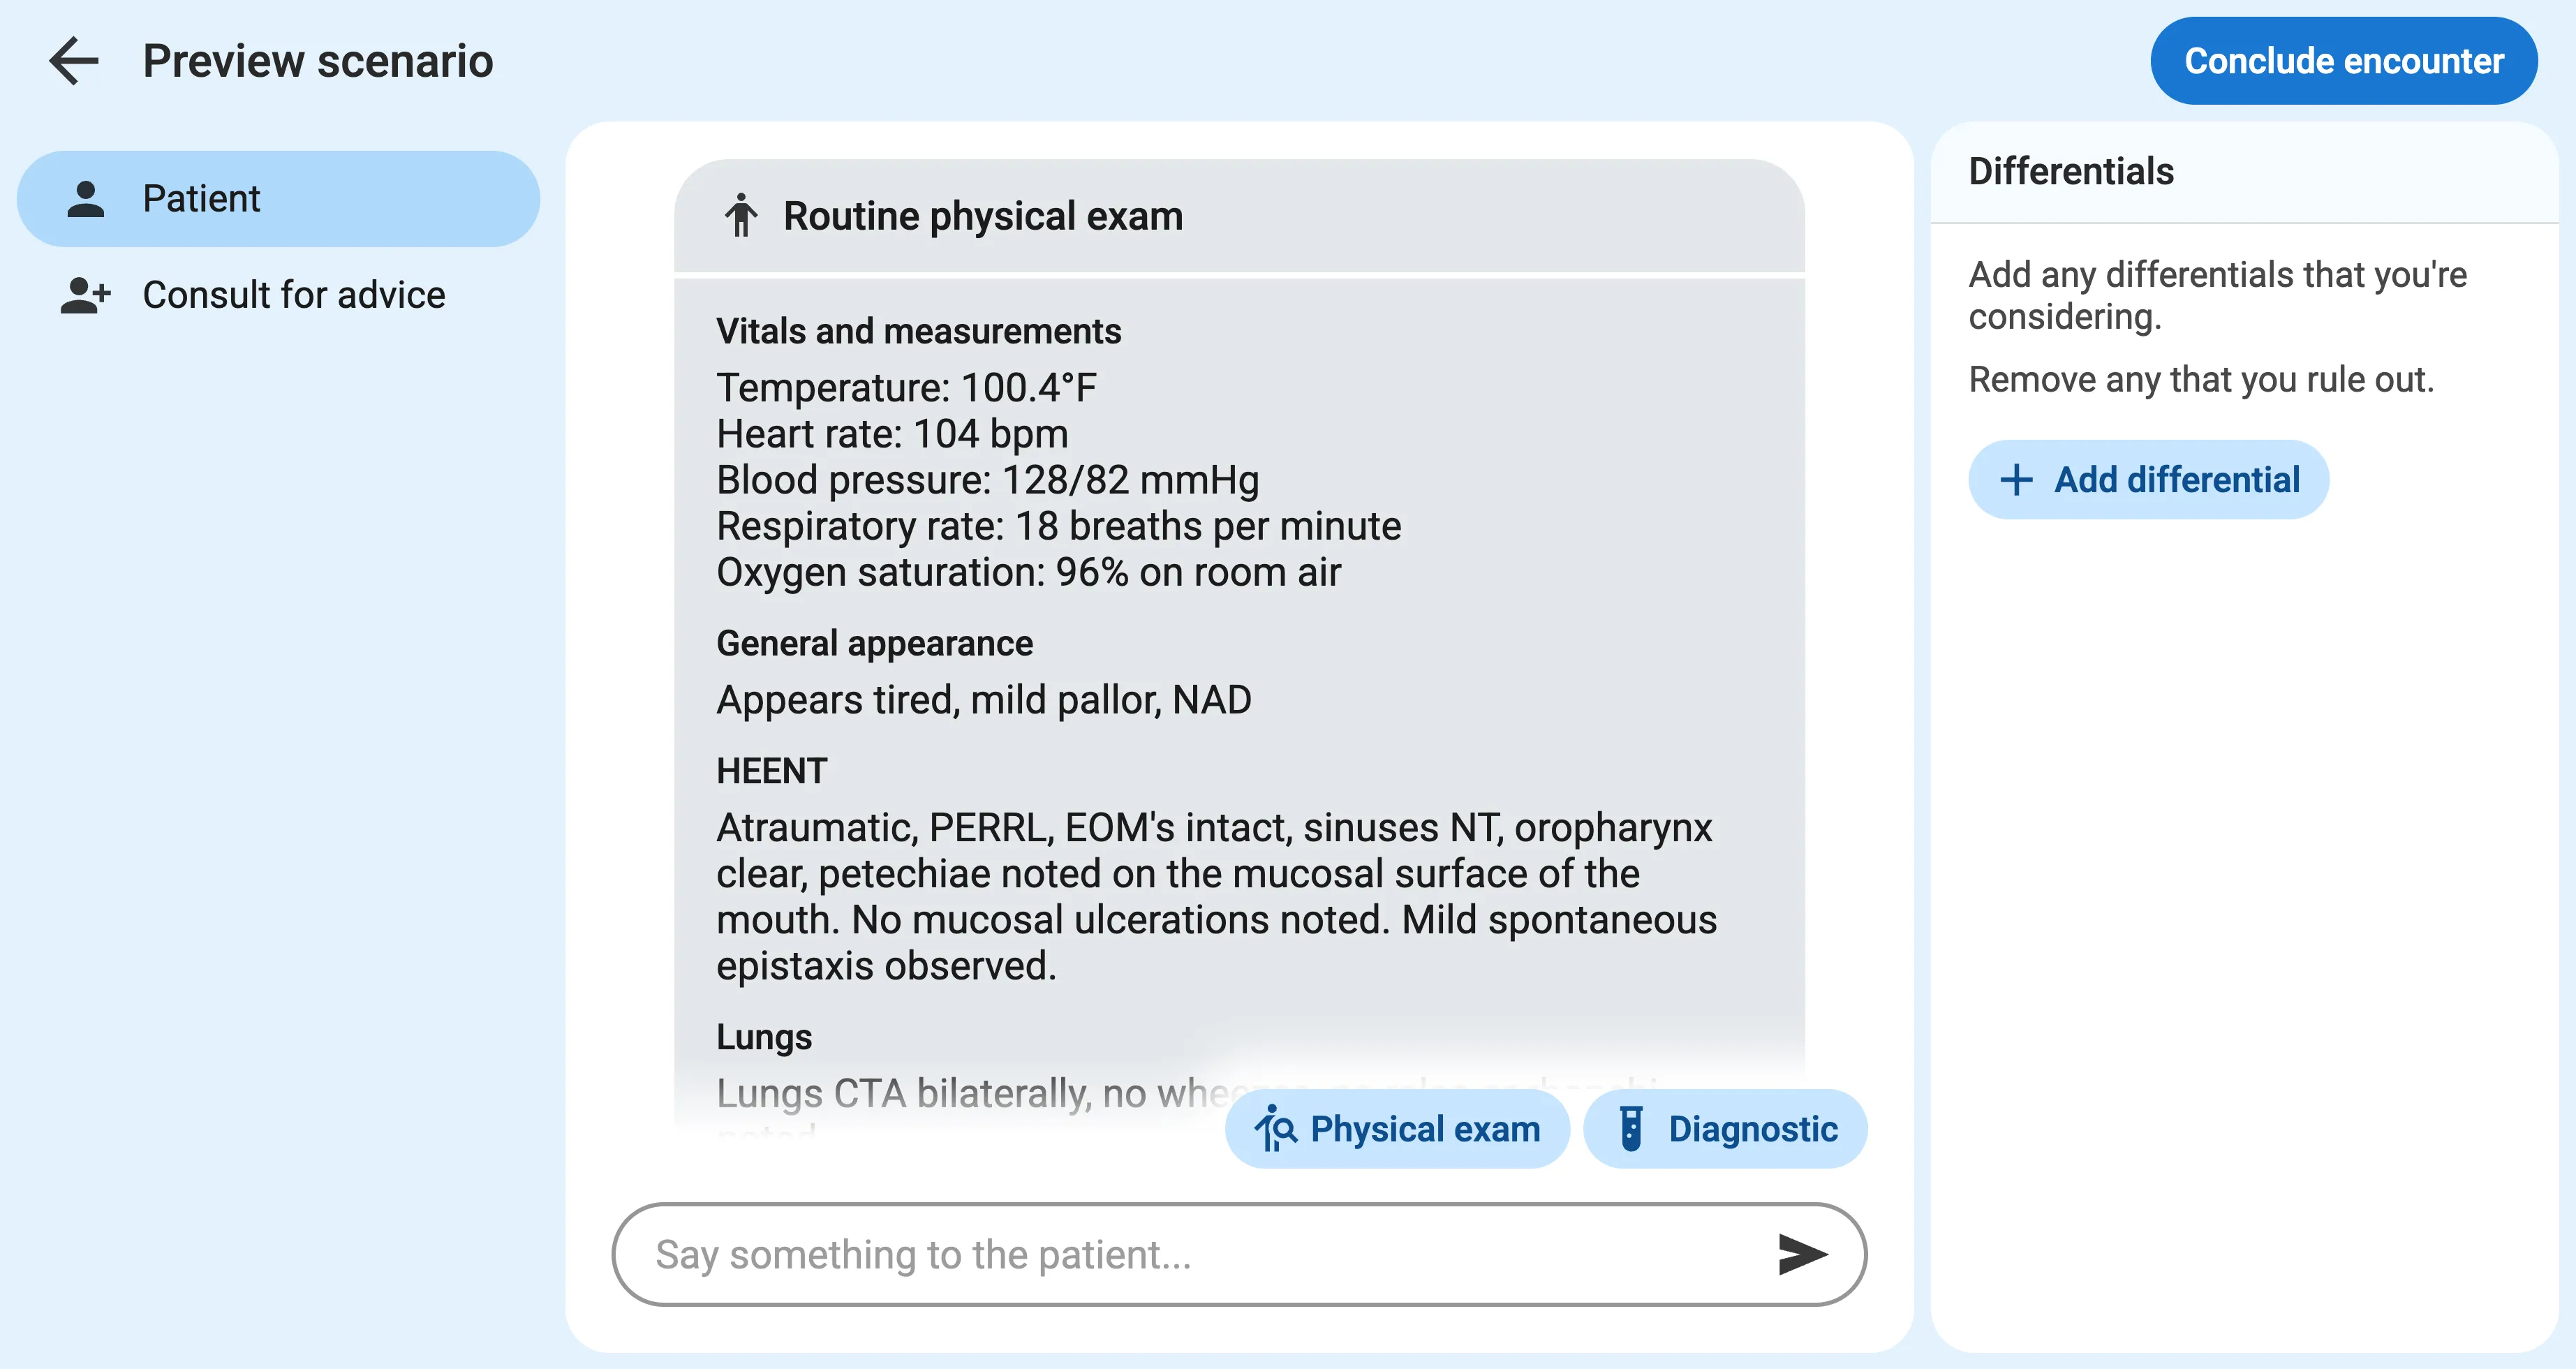Add a new differential diagnosis
The height and width of the screenshot is (1369, 2576).
coord(2148,479)
